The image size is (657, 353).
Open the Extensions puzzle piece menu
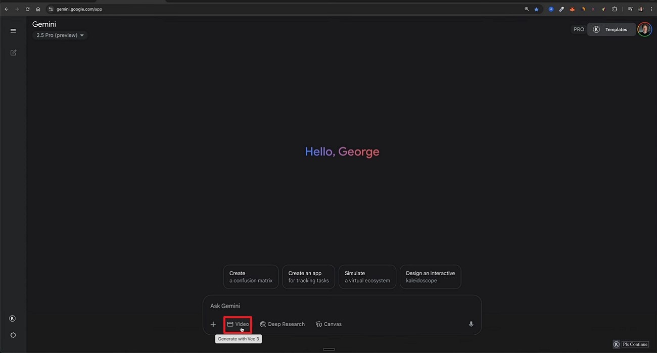tap(615, 9)
